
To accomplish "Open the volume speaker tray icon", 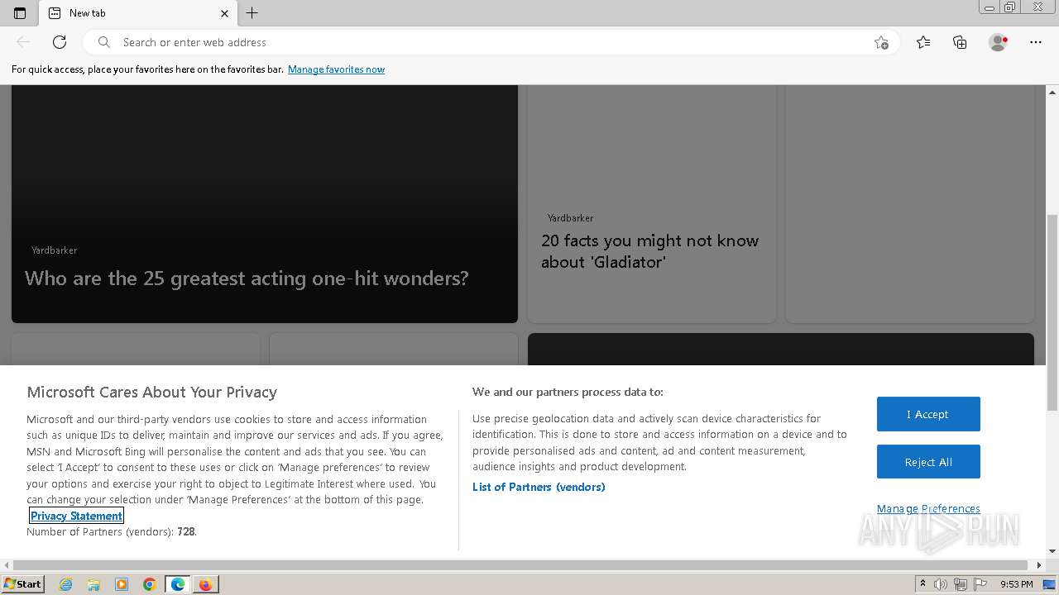I will point(941,584).
